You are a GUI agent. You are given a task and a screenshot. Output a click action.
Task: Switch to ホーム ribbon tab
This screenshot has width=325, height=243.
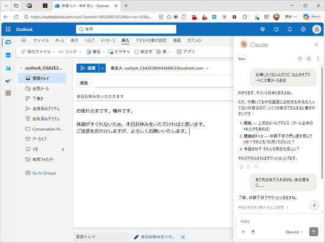[x=60, y=40]
